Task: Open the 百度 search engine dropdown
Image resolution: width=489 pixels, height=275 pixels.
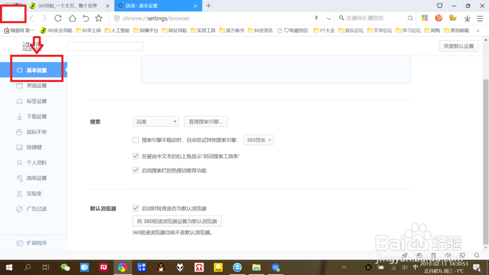Action: [x=156, y=122]
